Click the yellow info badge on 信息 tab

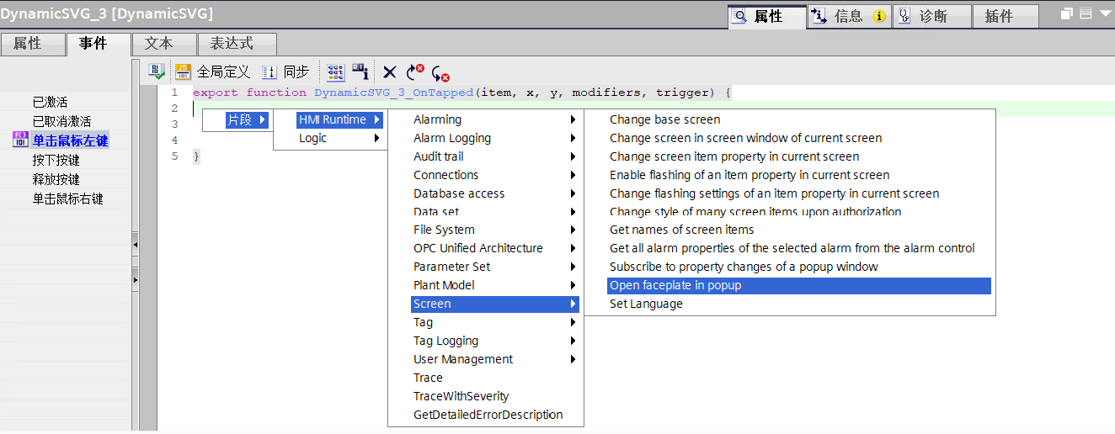tap(879, 16)
